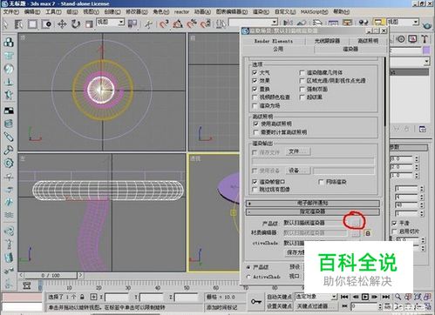Click the render dialog vertical scrollbar
This screenshot has width=435, height=315.
(385, 91)
